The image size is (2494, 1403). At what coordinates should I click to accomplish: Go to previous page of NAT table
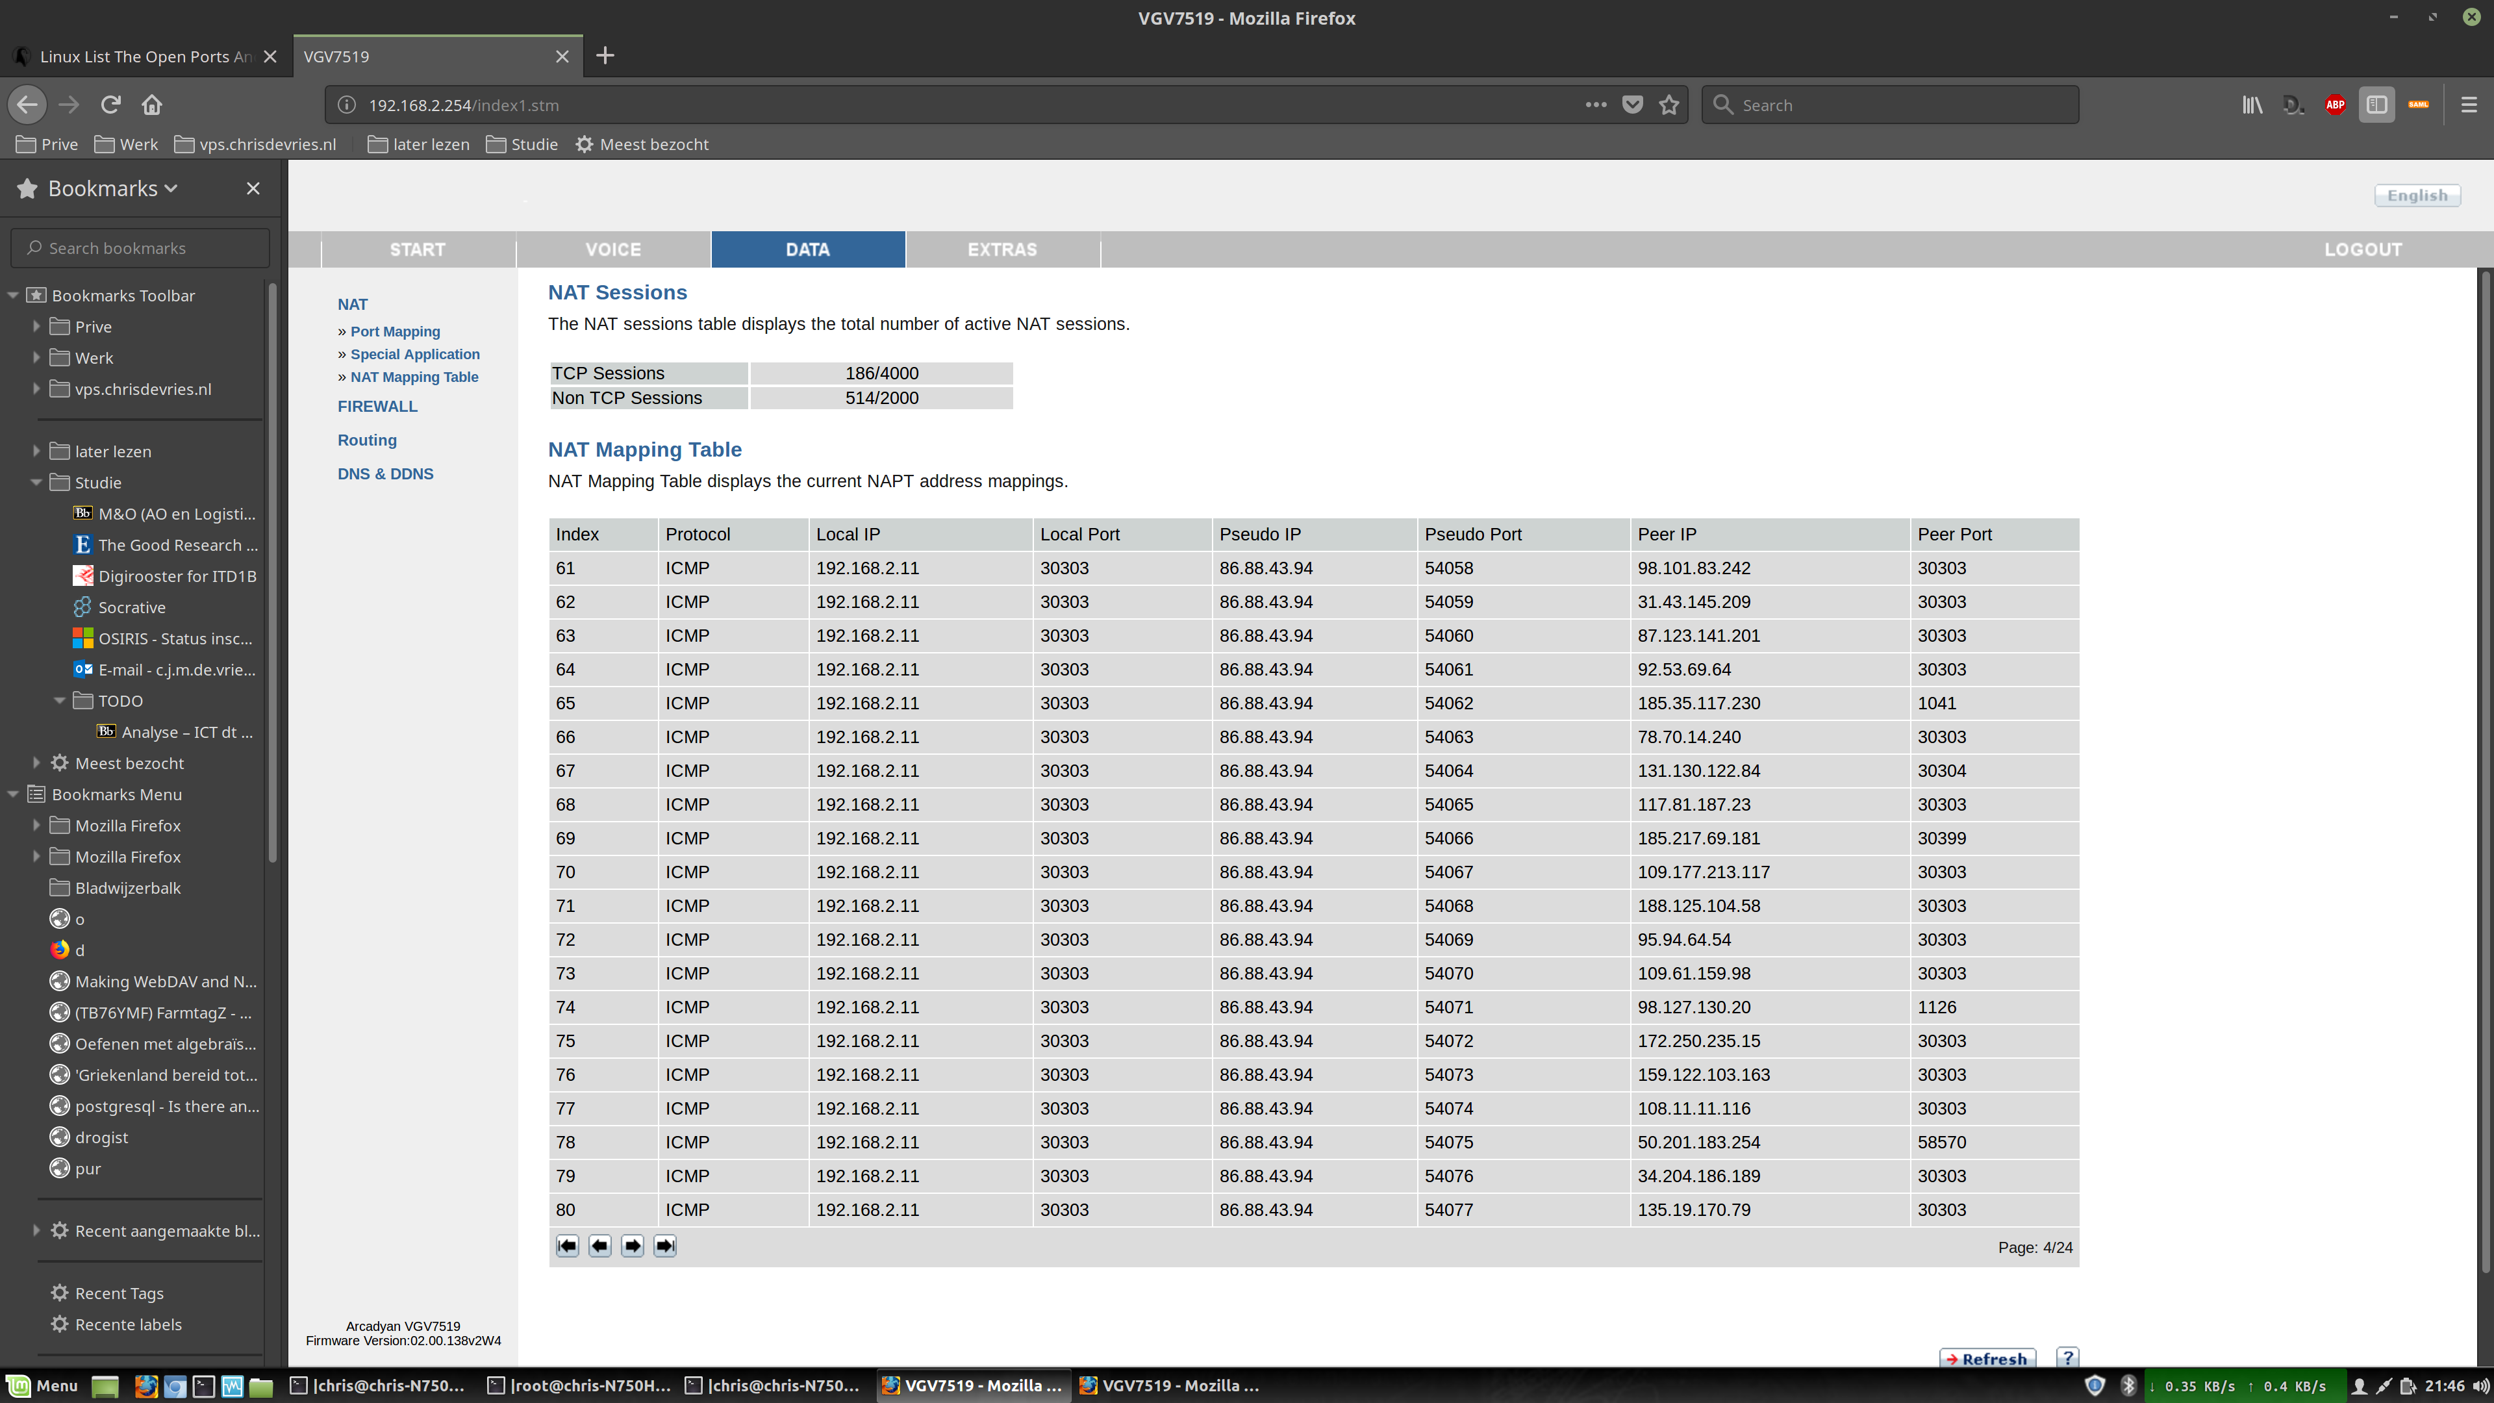click(600, 1246)
